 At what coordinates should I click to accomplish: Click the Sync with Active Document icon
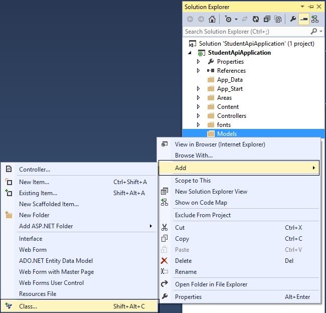tap(245, 19)
